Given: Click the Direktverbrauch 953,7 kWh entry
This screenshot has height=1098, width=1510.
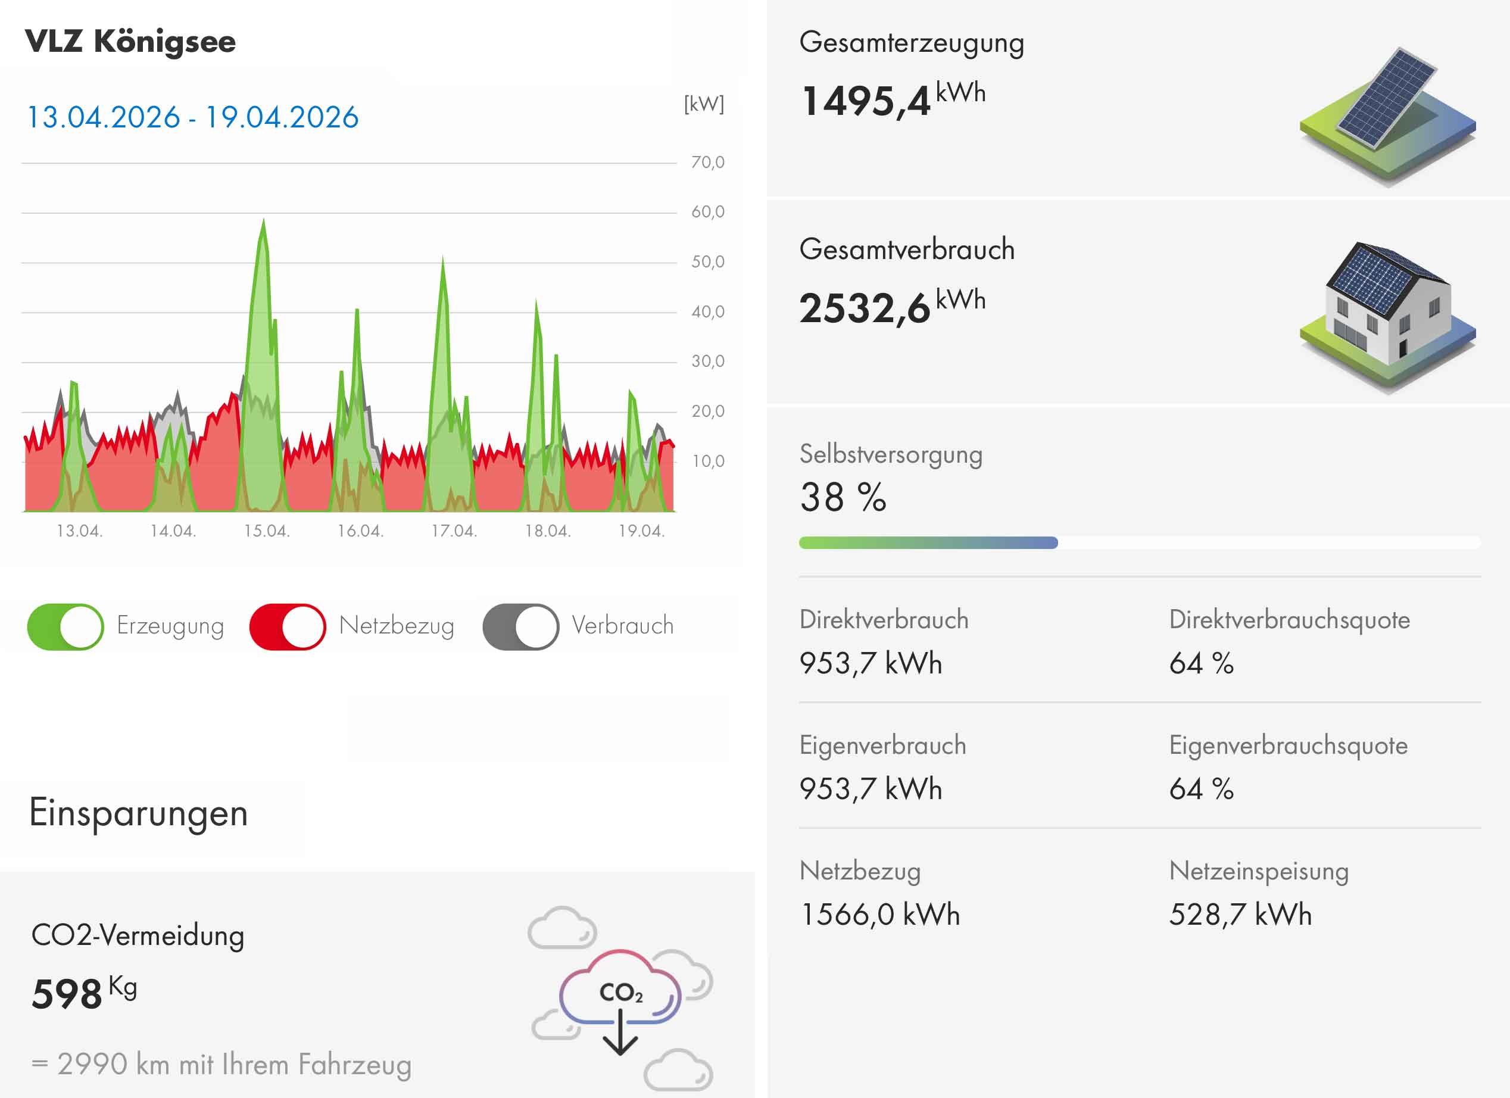Looking at the screenshot, I should point(871,663).
